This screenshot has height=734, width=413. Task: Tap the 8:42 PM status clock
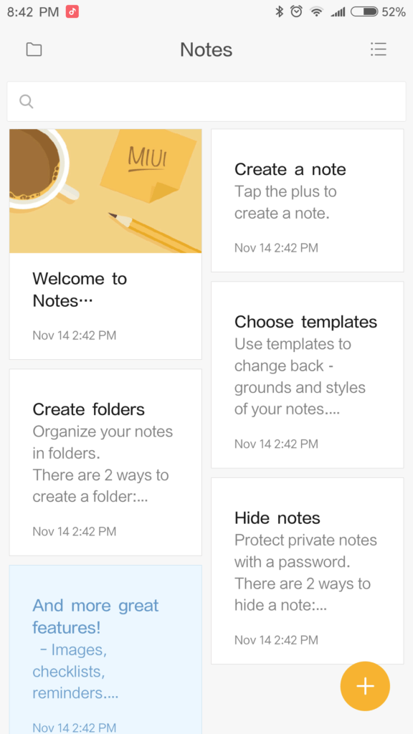33,12
